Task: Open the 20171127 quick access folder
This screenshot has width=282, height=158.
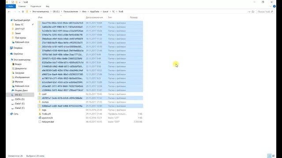Action: [19, 29]
